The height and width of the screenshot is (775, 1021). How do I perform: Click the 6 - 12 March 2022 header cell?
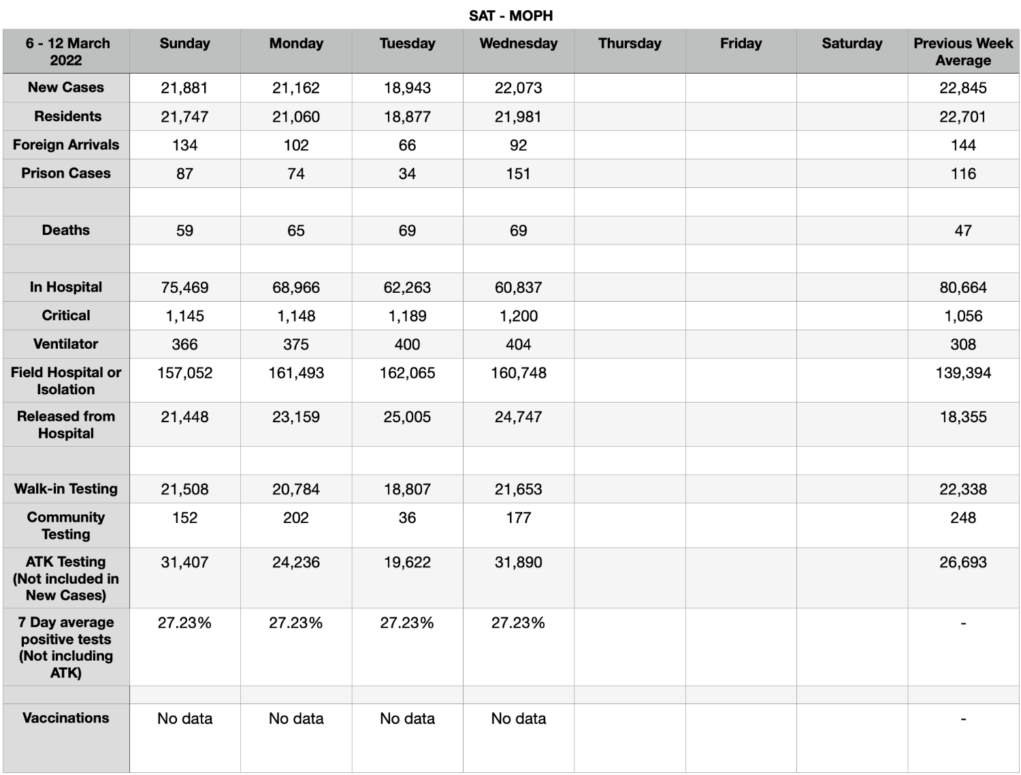[66, 52]
